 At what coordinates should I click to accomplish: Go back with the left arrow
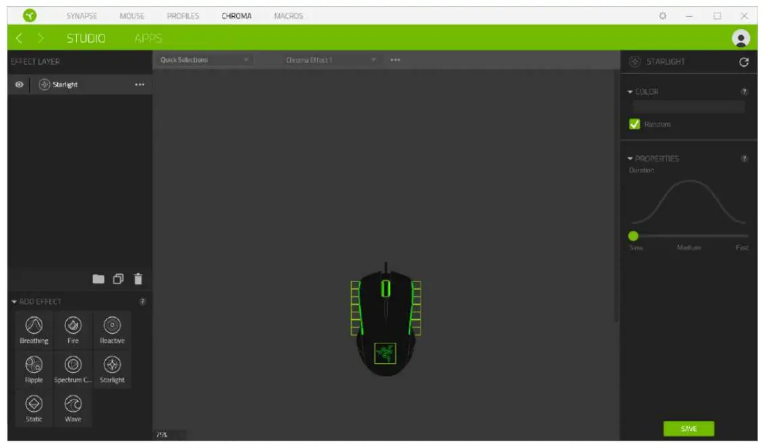[19, 38]
